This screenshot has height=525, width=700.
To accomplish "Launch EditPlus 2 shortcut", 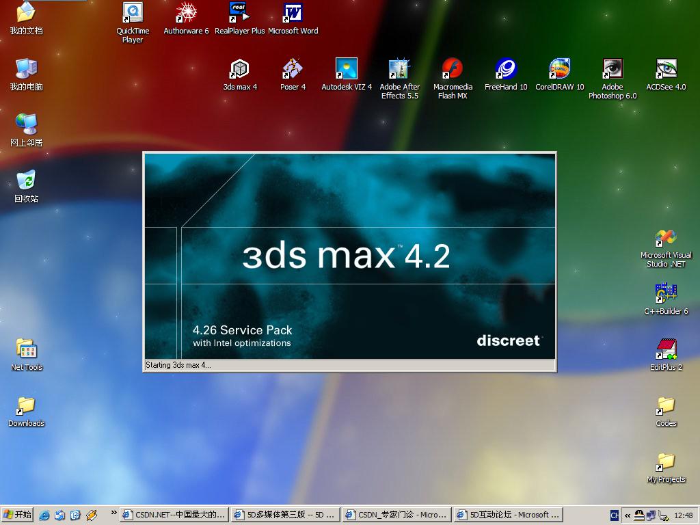I will [x=666, y=349].
